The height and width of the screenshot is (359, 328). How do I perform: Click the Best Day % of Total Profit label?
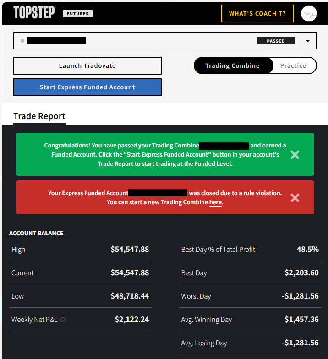coord(218,249)
